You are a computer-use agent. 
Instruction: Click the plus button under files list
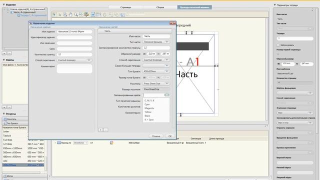(x=4, y=107)
